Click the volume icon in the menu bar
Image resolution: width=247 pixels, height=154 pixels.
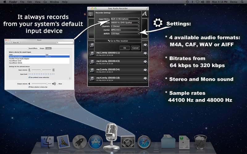click(x=203, y=2)
